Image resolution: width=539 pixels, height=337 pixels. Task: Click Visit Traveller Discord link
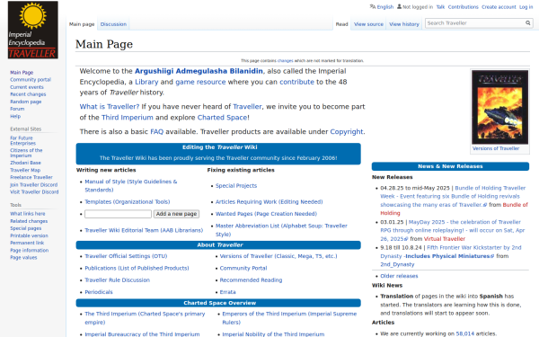click(x=34, y=192)
